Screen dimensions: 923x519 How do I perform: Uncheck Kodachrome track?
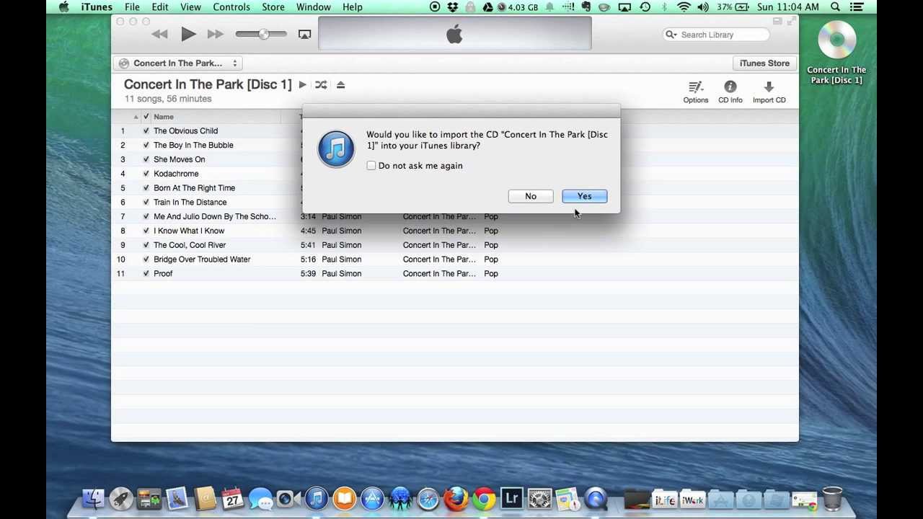tap(146, 174)
